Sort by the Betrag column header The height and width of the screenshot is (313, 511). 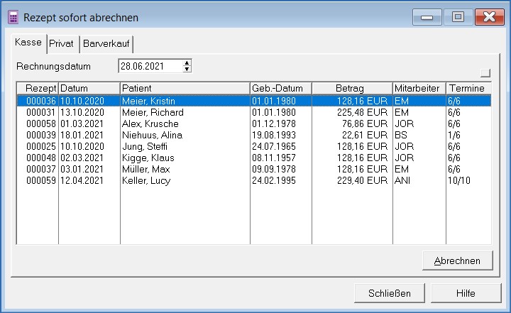tap(352, 88)
